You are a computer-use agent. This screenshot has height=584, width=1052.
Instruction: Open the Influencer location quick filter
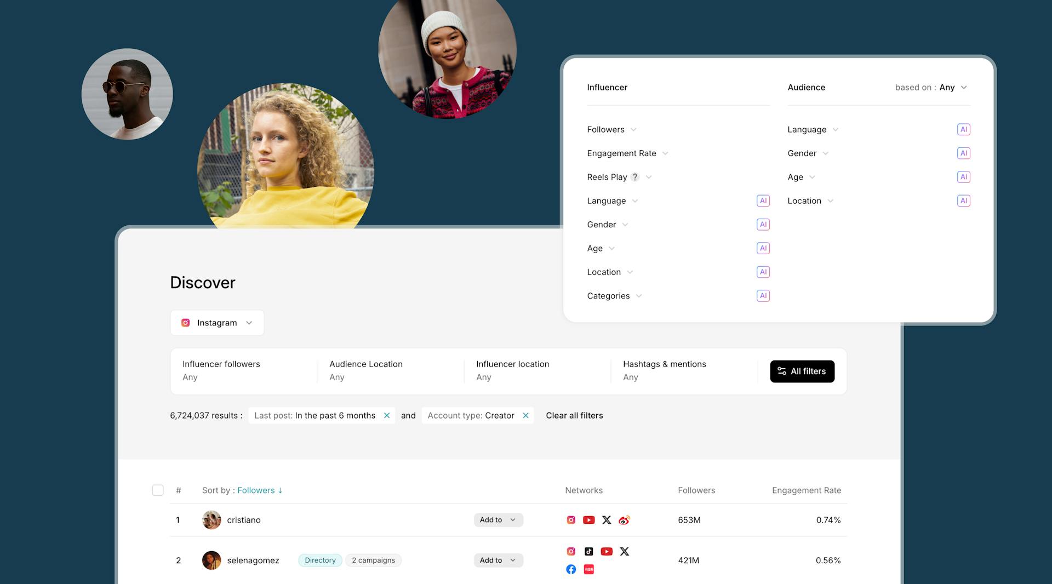[x=537, y=371]
